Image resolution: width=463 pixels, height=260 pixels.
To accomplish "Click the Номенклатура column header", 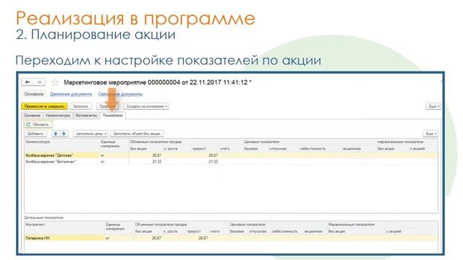I will coord(38,142).
